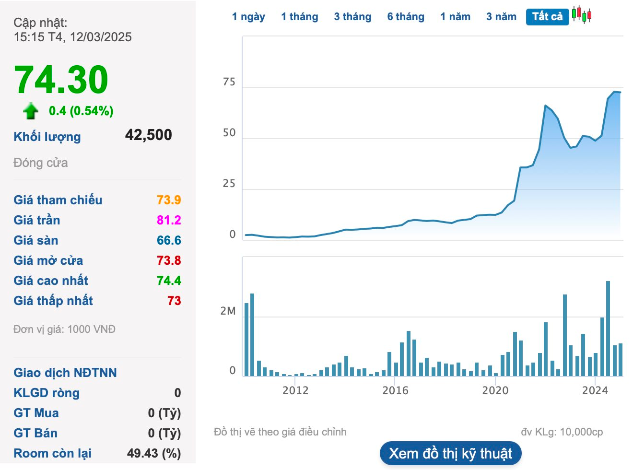Click the 'Room còn lại' label
The height and width of the screenshot is (470, 633).
click(x=53, y=453)
